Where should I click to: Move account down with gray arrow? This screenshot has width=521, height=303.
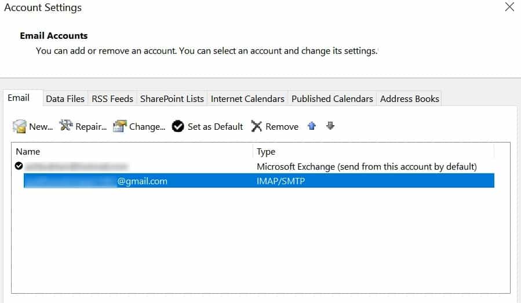coord(330,126)
